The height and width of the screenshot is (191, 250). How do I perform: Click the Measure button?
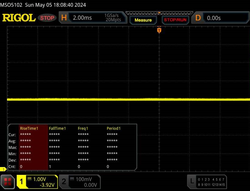143,20
